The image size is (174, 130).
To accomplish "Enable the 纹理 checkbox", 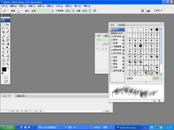I will [x=112, y=43].
